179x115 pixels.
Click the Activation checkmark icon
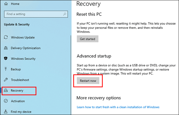(x=6, y=101)
